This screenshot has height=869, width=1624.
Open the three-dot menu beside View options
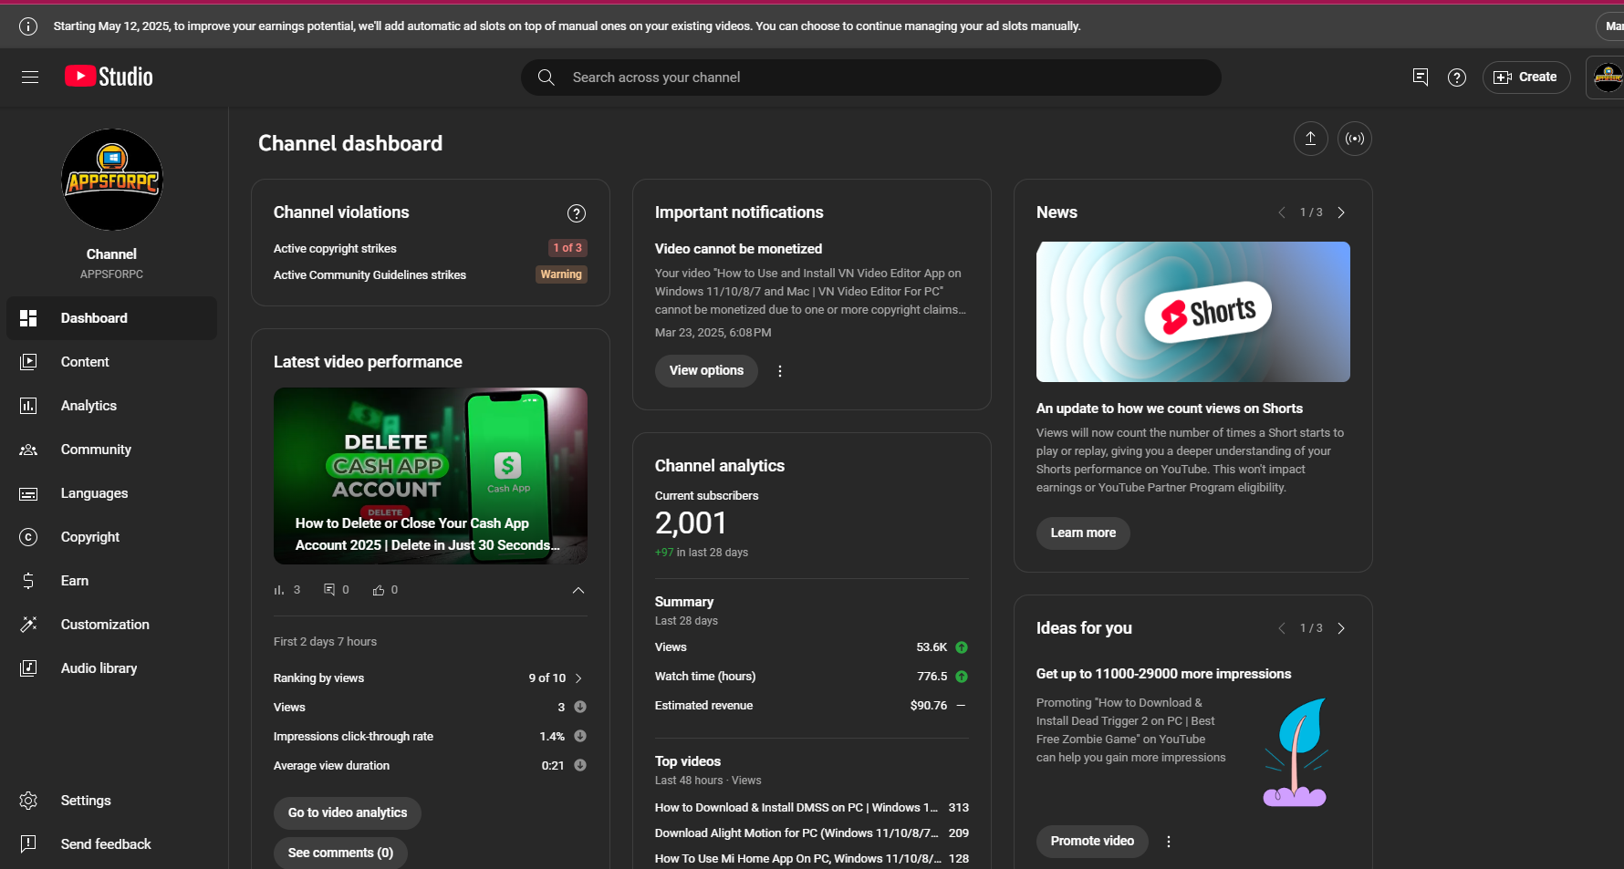click(x=780, y=371)
